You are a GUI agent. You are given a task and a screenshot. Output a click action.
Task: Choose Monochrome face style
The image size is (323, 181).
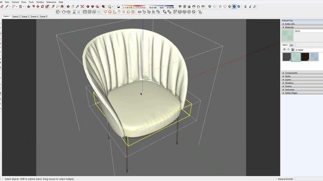click(239, 7)
